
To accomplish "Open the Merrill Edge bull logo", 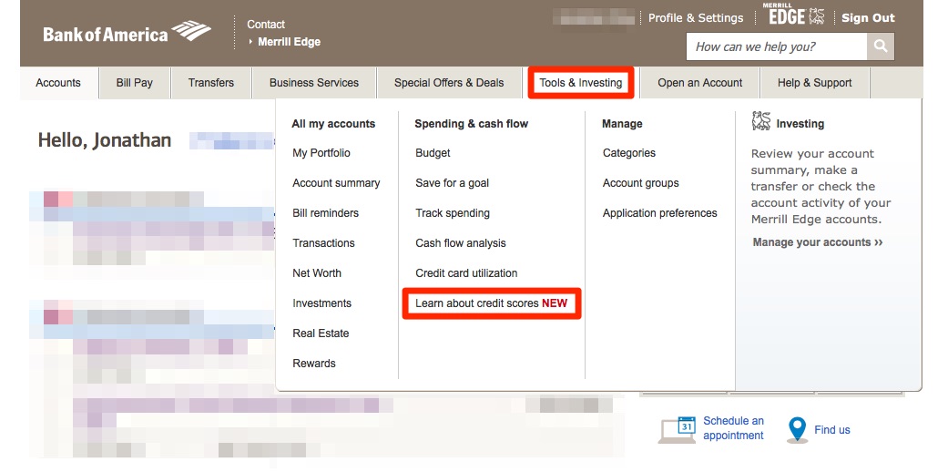I will pos(793,14).
